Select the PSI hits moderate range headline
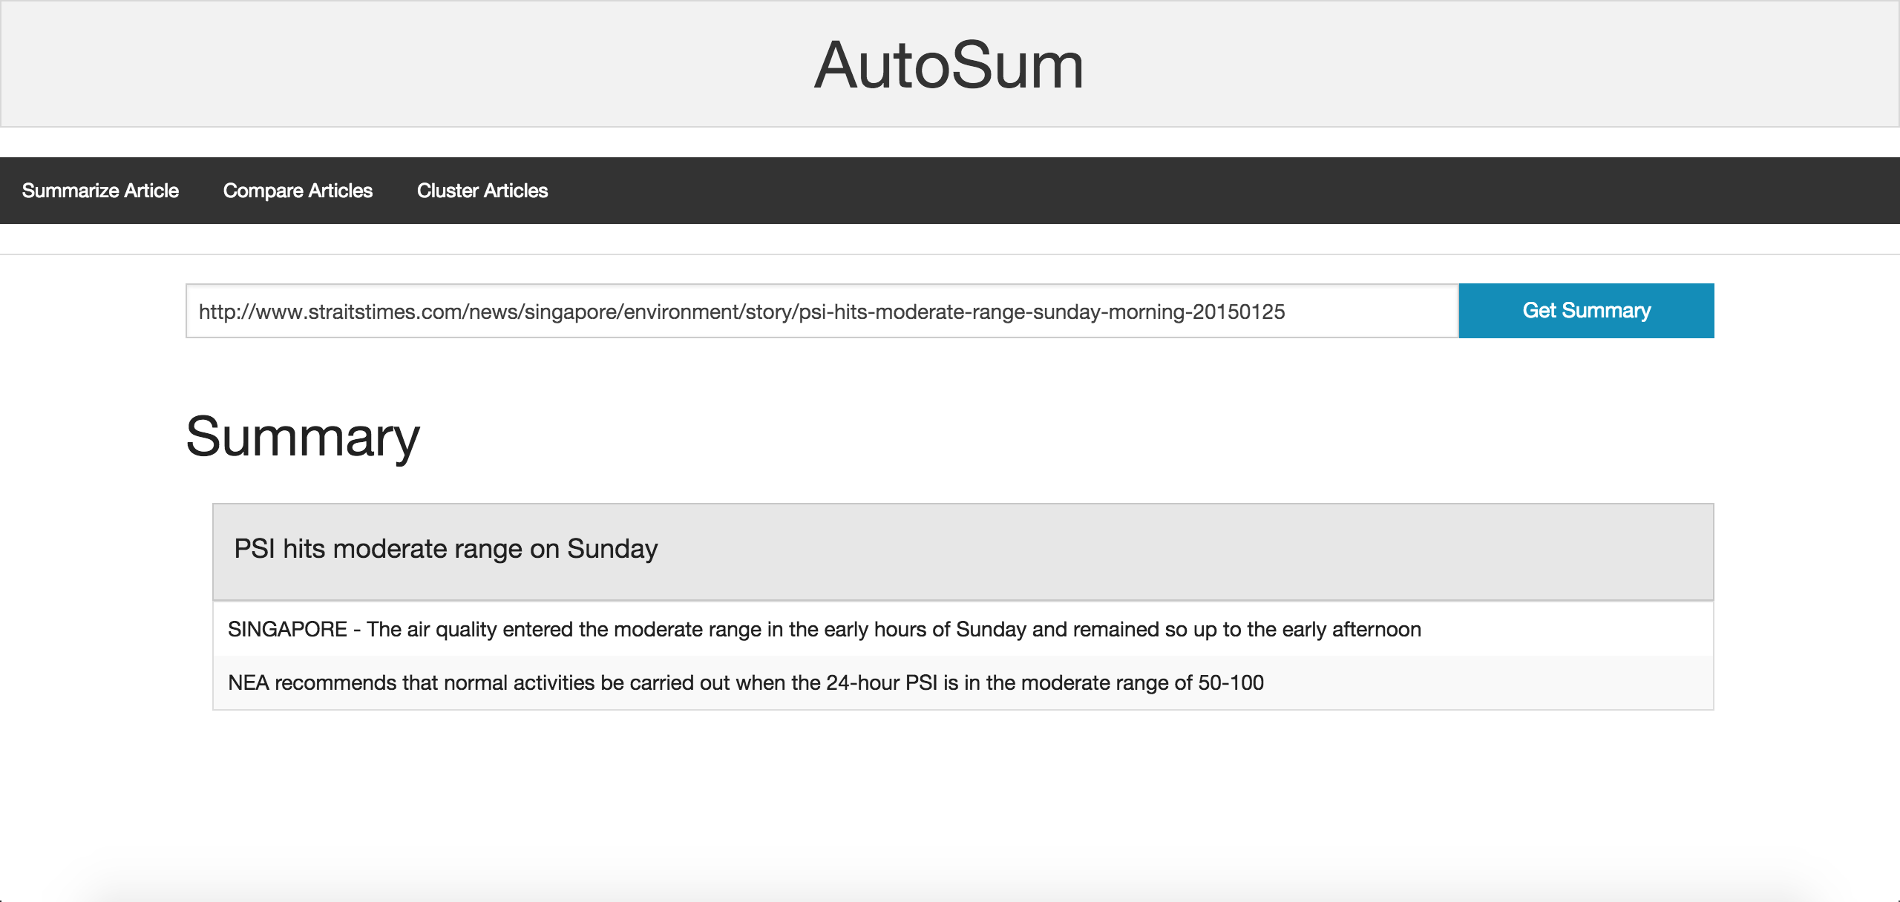The width and height of the screenshot is (1900, 902). 445,549
